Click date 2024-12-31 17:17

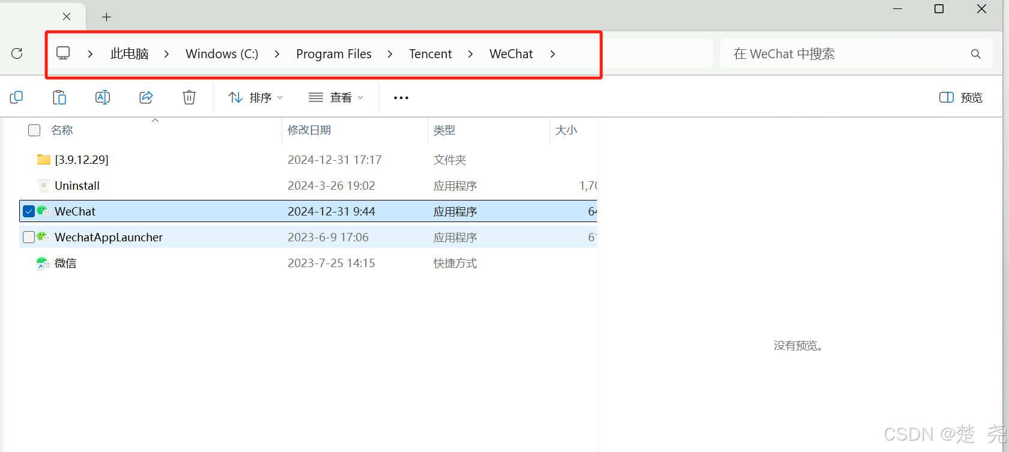335,160
